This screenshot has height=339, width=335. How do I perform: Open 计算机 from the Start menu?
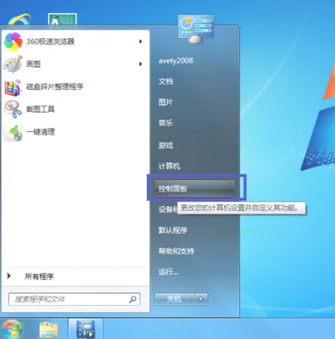click(169, 166)
